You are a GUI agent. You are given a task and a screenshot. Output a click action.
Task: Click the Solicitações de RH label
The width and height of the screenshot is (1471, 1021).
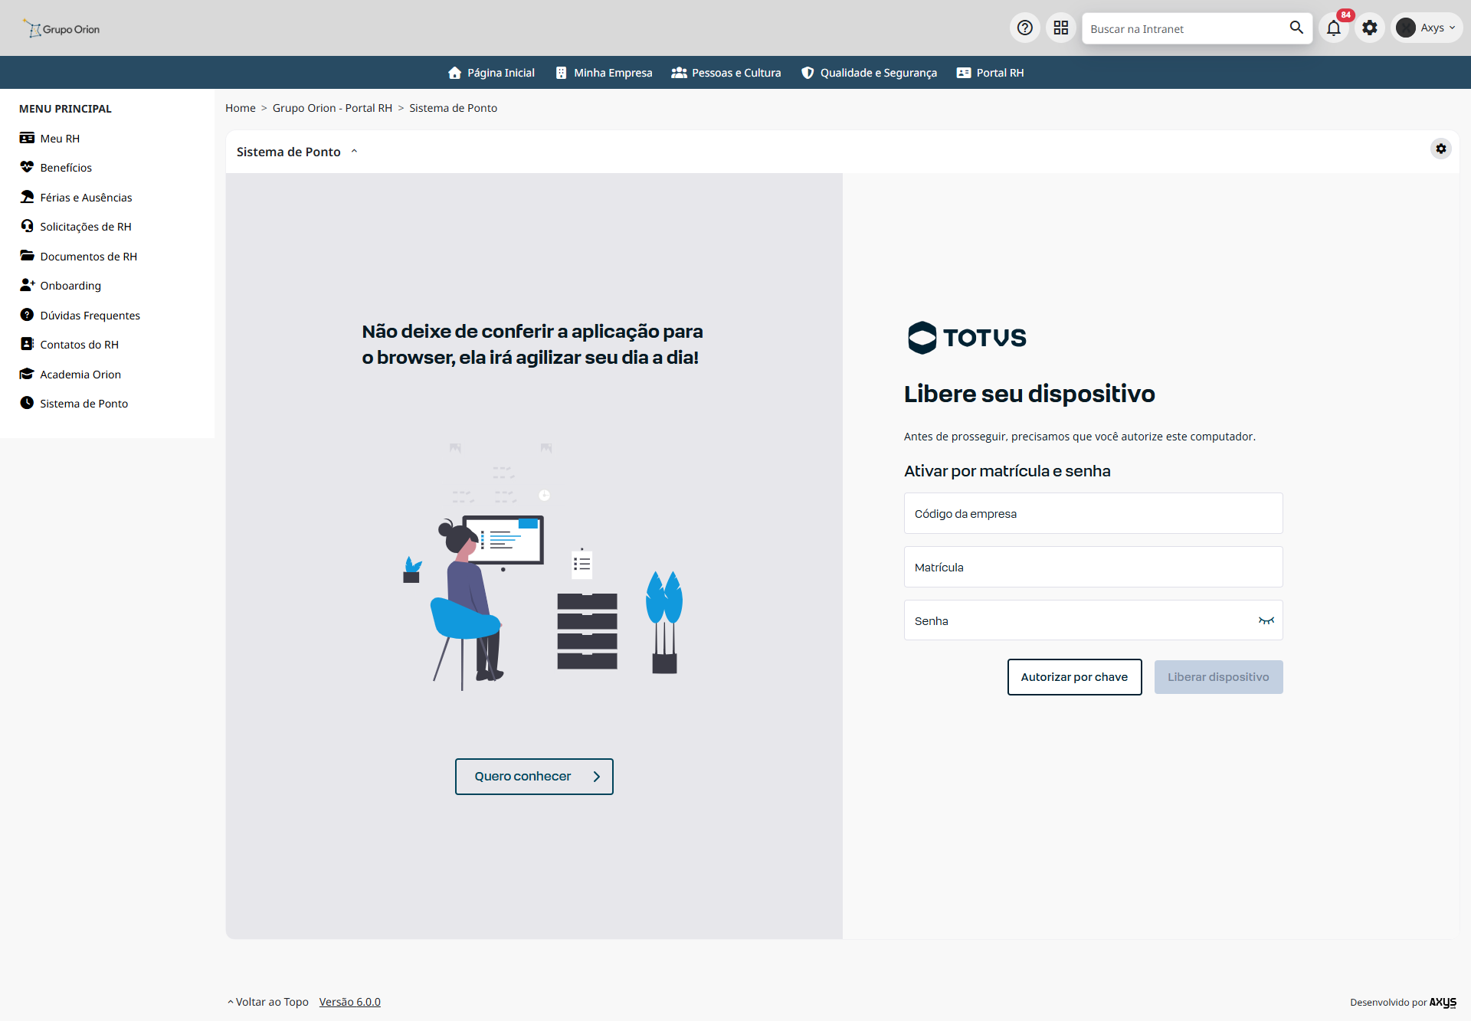coord(86,227)
